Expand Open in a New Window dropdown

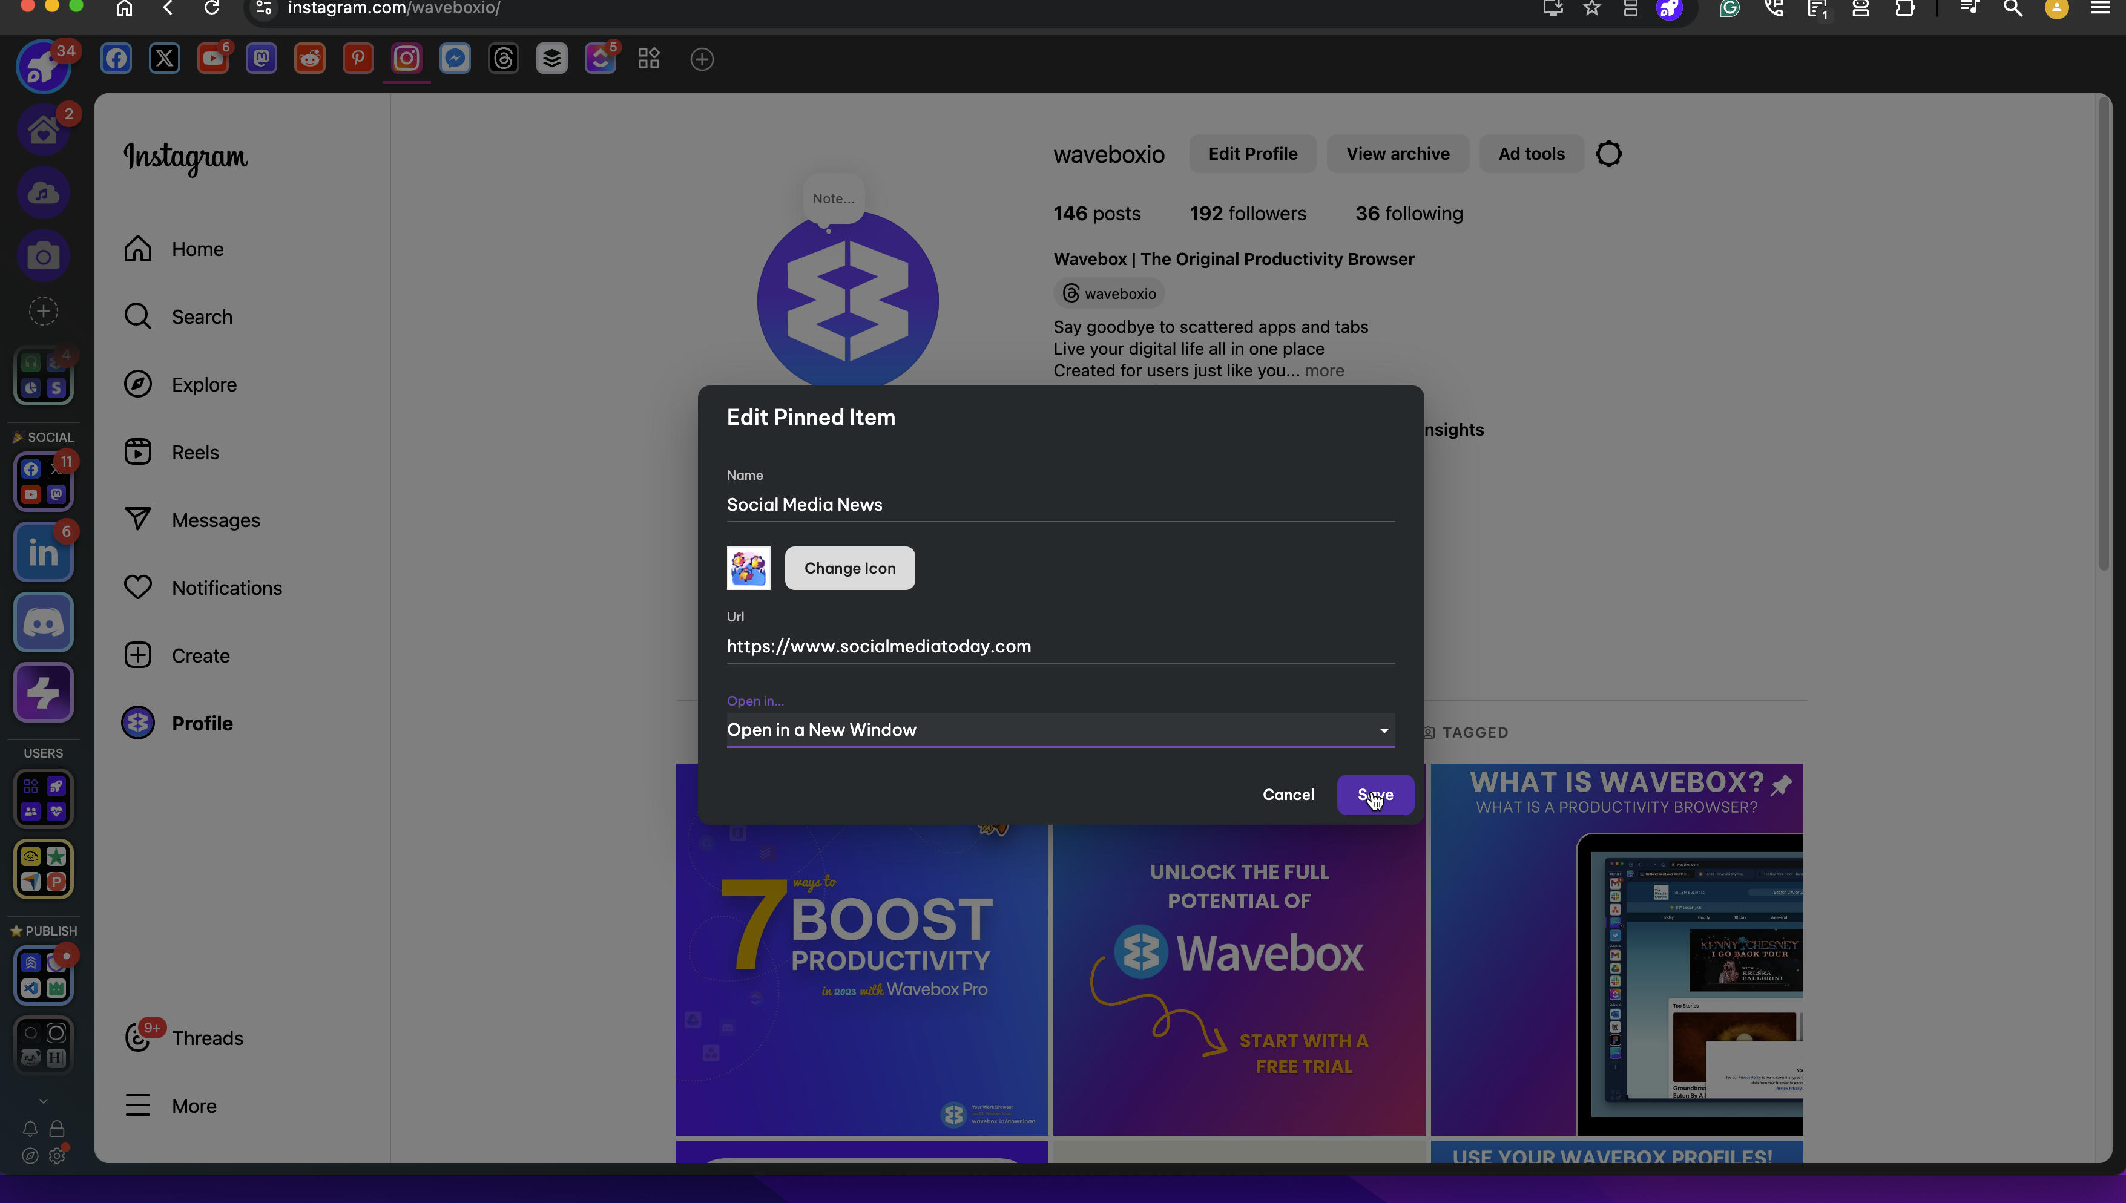1060,730
